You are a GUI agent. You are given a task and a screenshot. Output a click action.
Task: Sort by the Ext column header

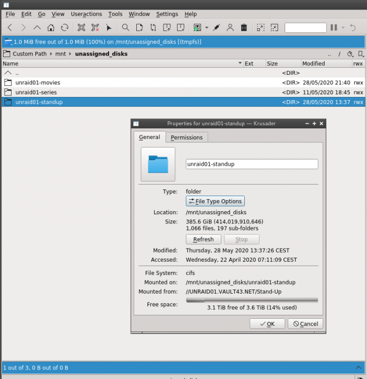pos(254,64)
